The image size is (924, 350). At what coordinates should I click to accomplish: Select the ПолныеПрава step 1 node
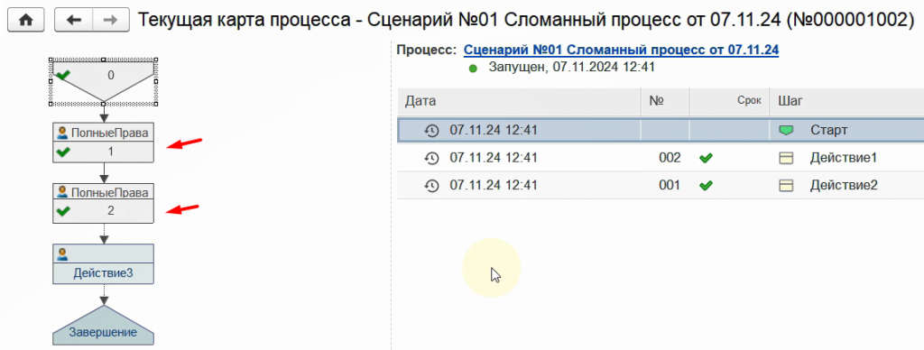pyautogui.click(x=103, y=143)
